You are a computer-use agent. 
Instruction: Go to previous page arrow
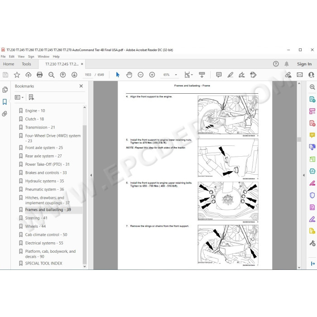point(63,75)
